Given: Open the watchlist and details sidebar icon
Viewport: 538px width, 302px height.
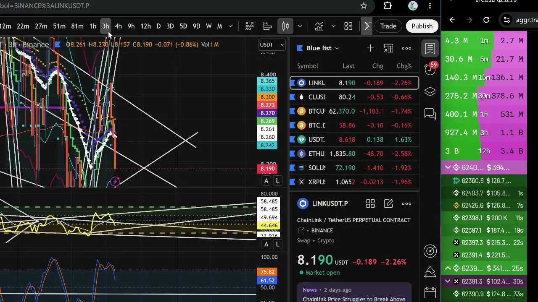Looking at the screenshot, I should click(x=430, y=48).
